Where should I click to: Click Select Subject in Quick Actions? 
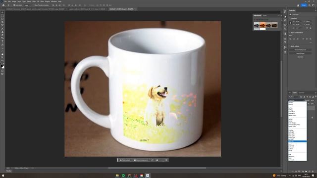click(x=300, y=53)
